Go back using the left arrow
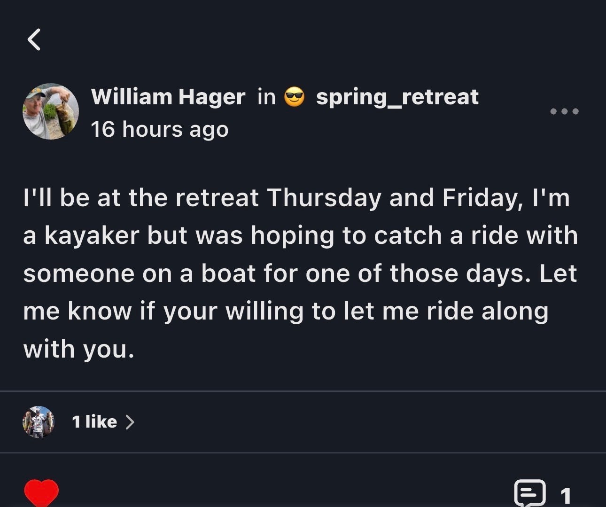Image resolution: width=606 pixels, height=507 pixels. click(34, 39)
